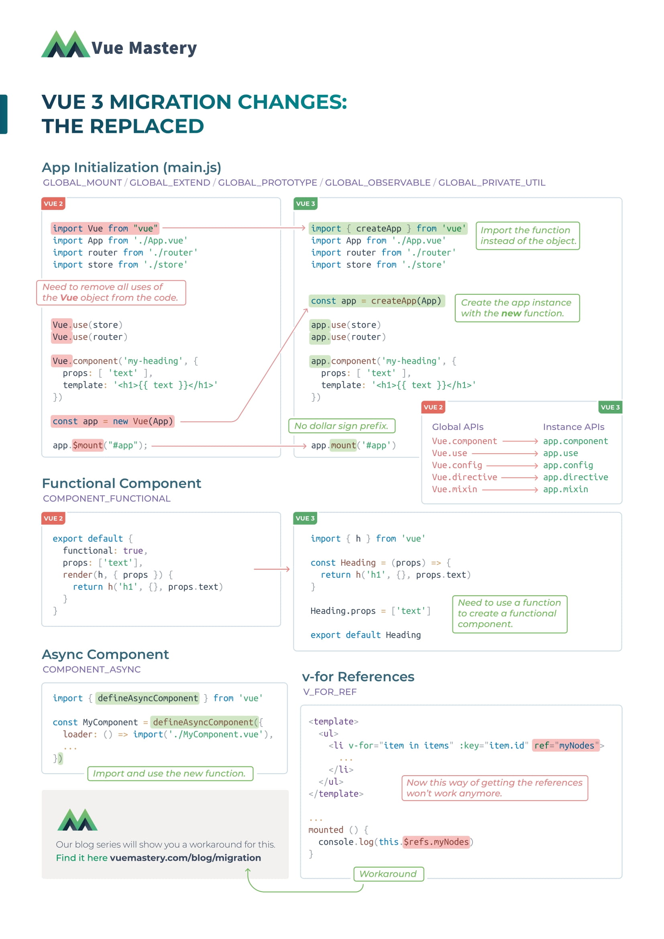
Task: Click the "Now this way of getting the references" note
Action: (495, 788)
